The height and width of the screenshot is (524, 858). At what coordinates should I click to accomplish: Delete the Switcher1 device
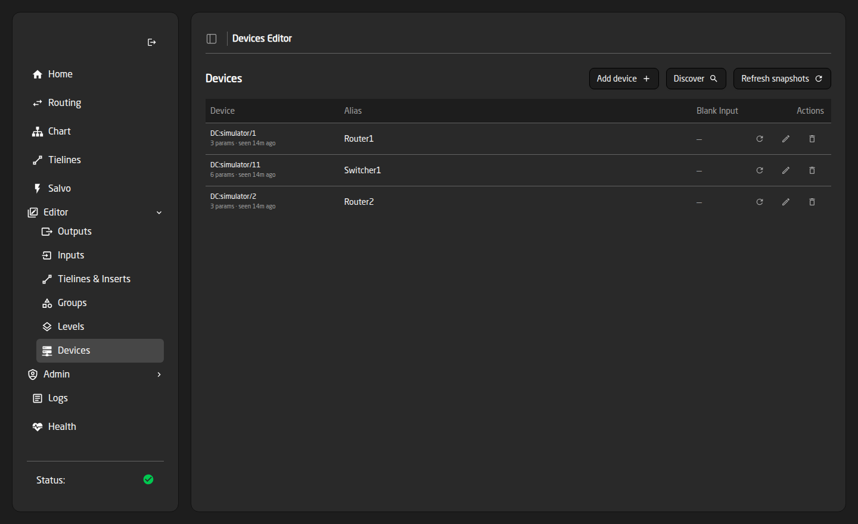click(812, 170)
